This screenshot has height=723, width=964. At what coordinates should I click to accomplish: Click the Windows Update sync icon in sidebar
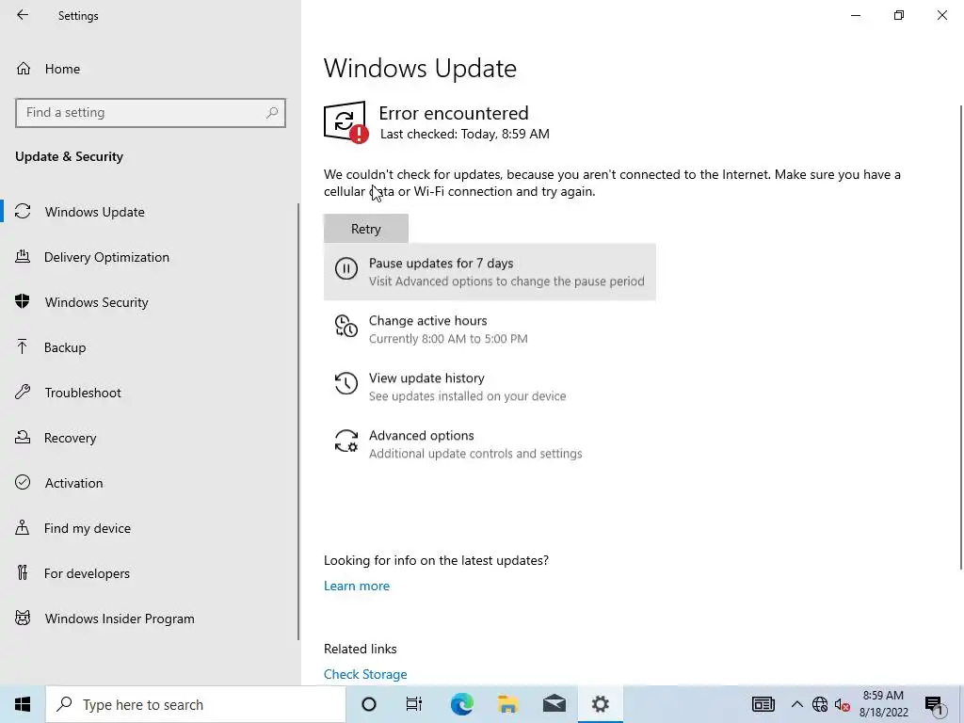[23, 212]
